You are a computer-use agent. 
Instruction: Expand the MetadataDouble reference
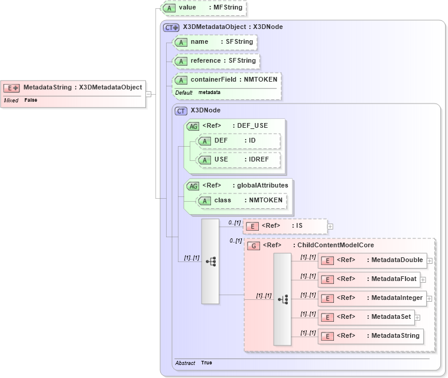430,261
